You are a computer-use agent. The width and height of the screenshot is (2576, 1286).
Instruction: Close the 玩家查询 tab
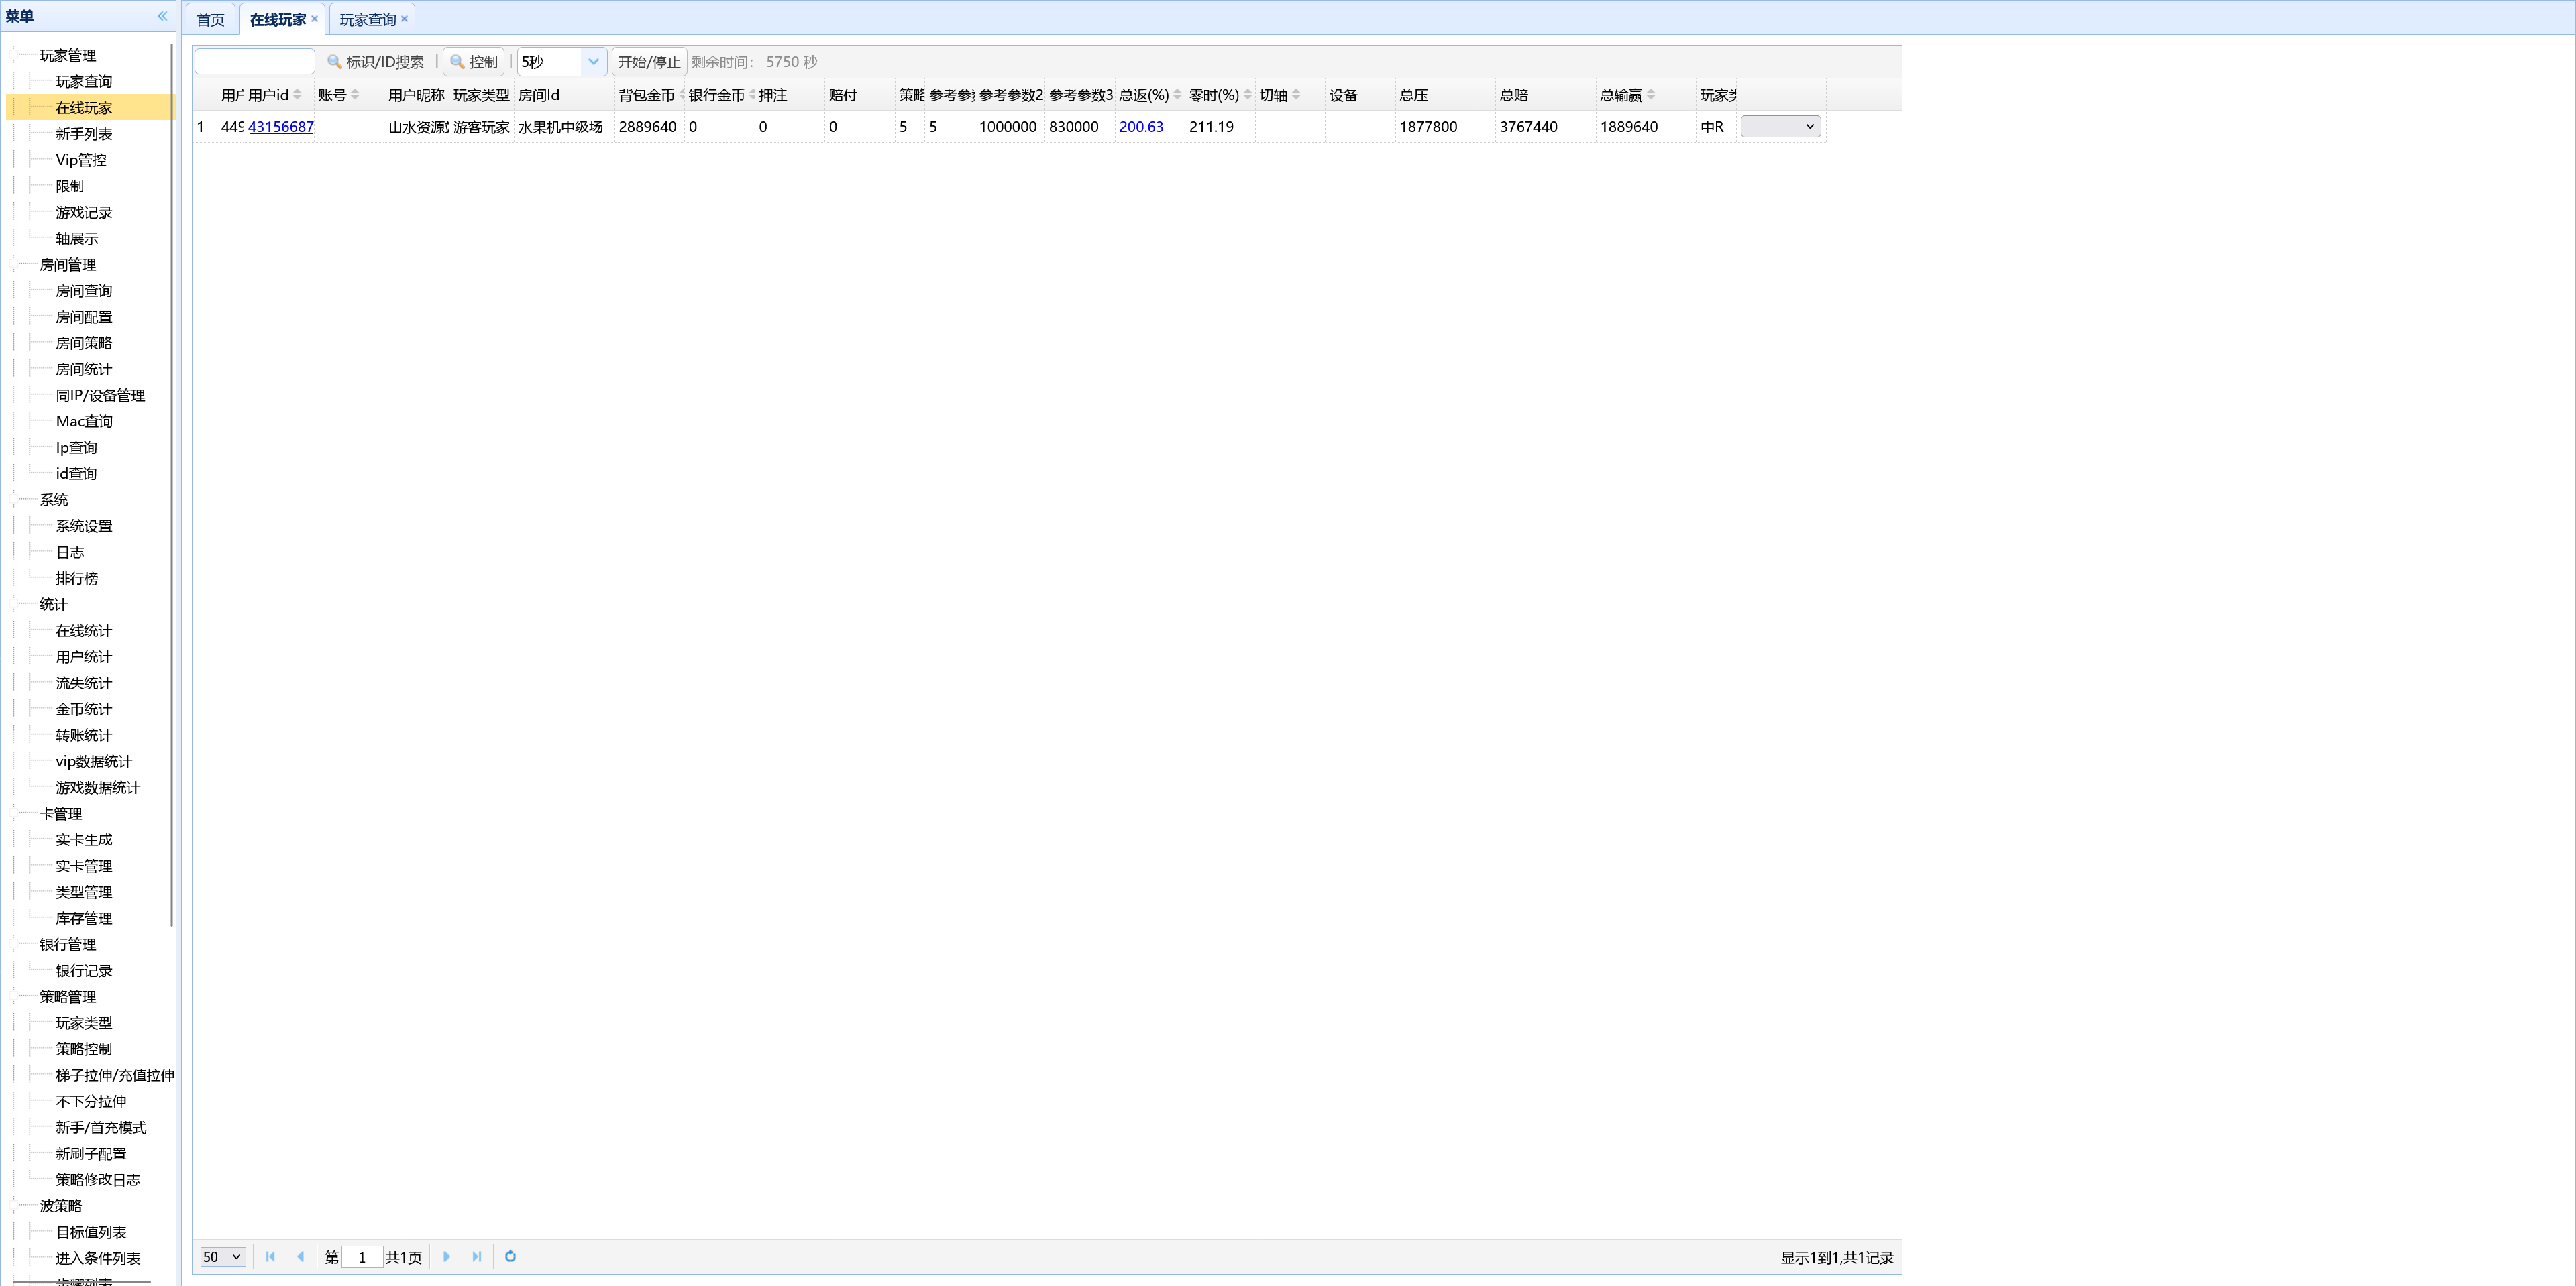(405, 19)
